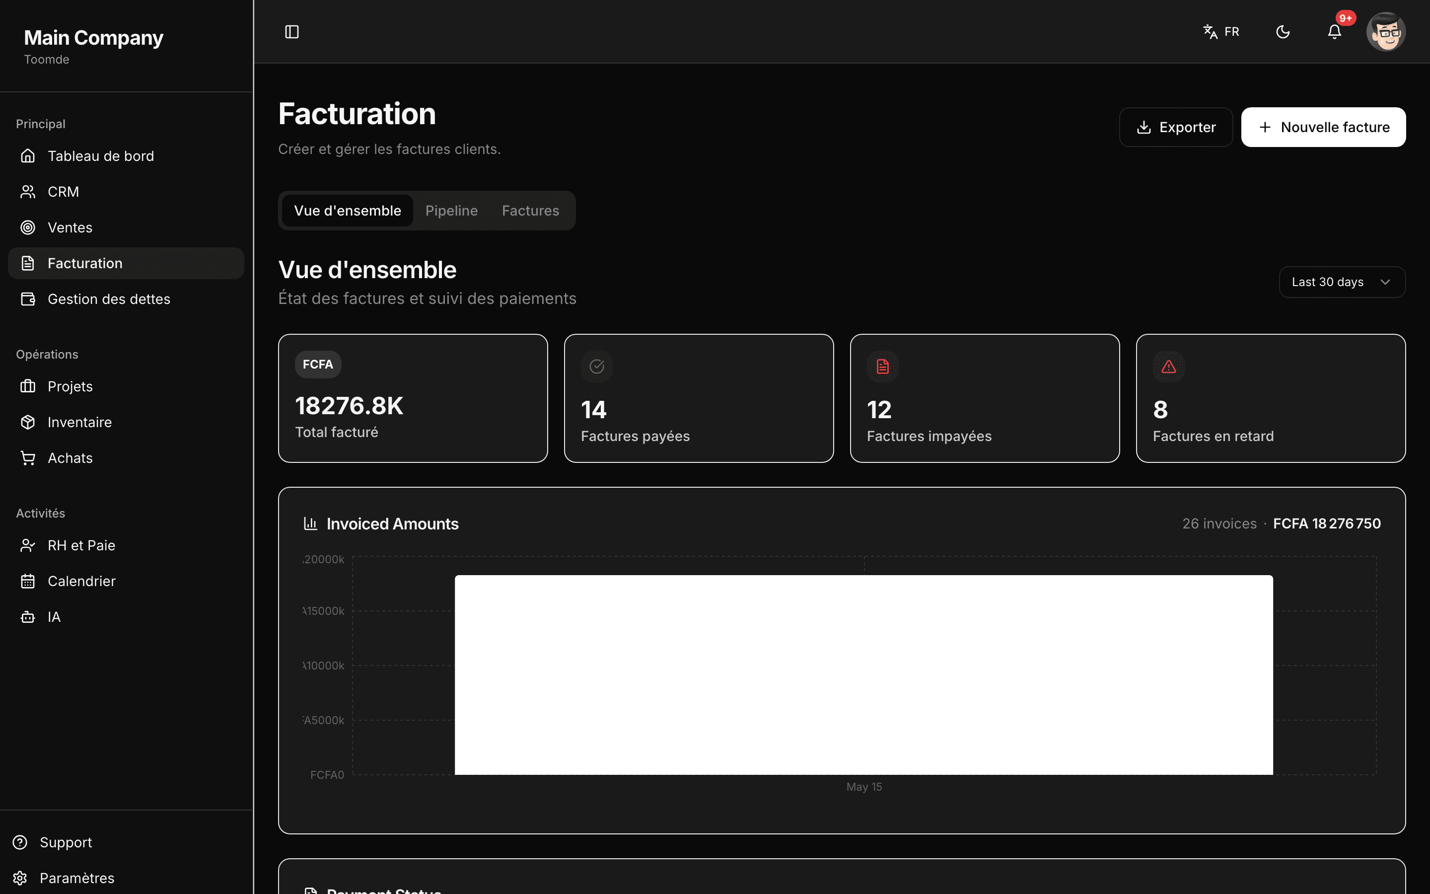The width and height of the screenshot is (1430, 894).
Task: Click the 12 Factures impayées value
Action: (x=879, y=410)
